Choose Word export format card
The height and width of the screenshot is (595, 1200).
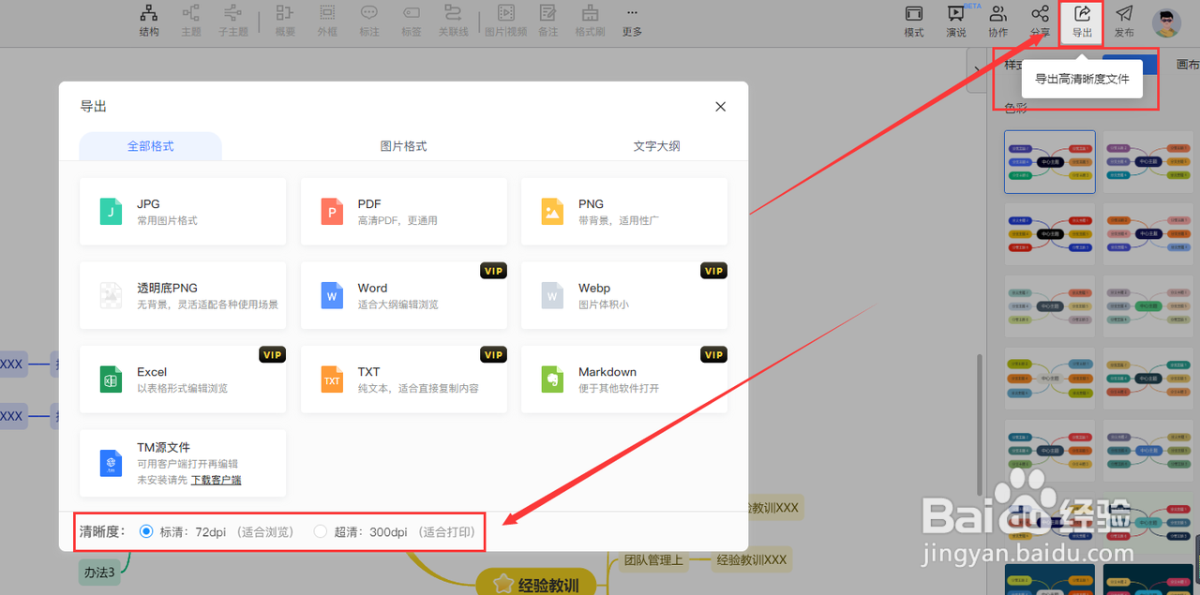(x=404, y=295)
